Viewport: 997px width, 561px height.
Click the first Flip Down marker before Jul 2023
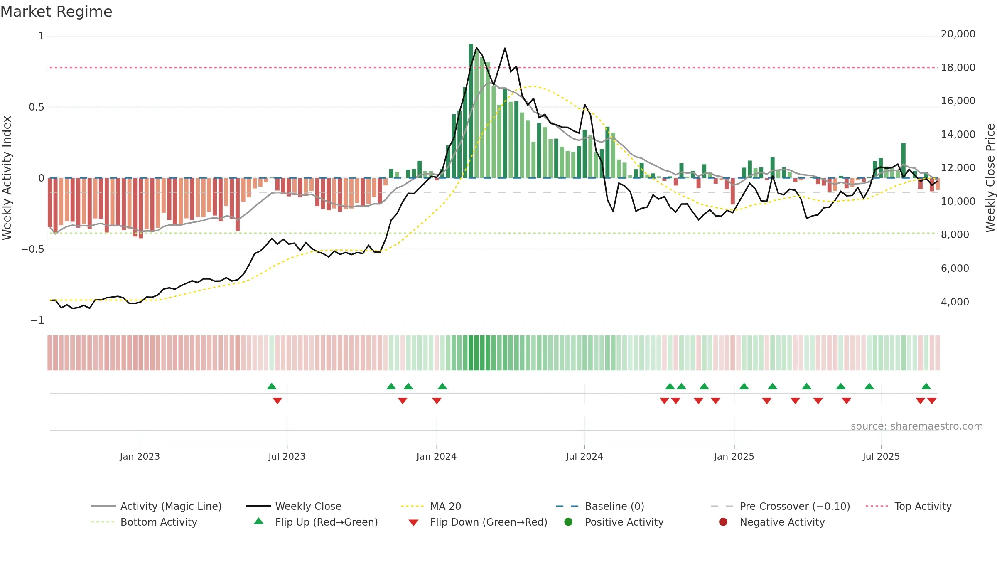coord(277,401)
